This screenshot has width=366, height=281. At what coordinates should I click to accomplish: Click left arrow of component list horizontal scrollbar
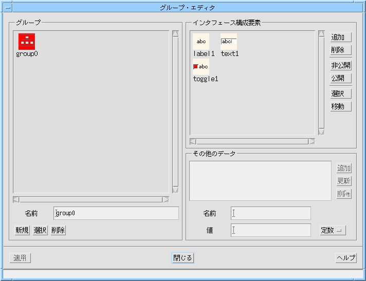[x=193, y=142]
